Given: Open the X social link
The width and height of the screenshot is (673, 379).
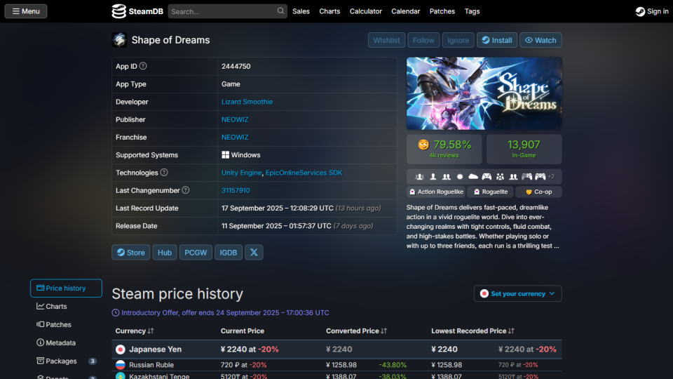Looking at the screenshot, I should [x=254, y=252].
